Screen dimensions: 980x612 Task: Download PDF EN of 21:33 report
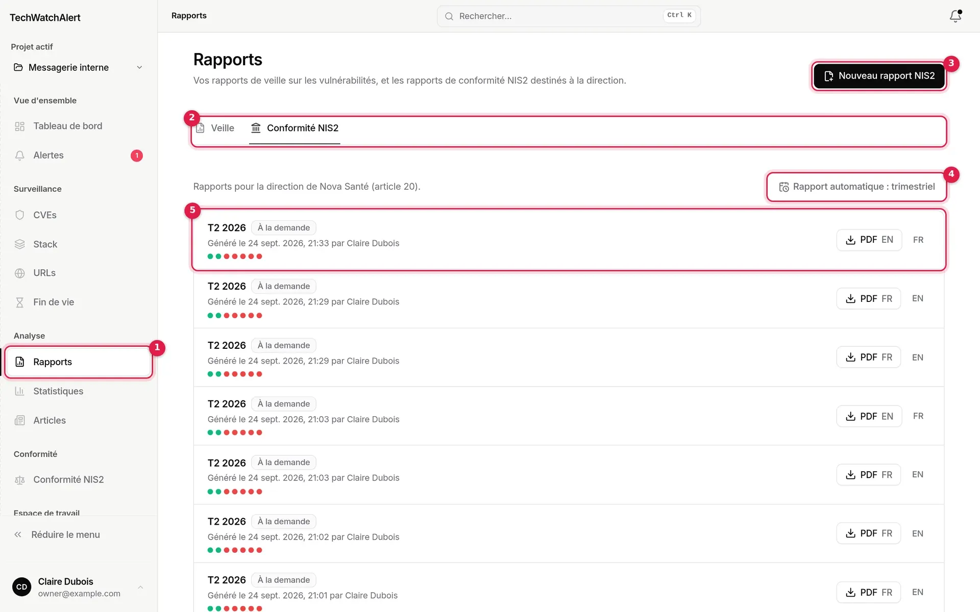(x=869, y=240)
